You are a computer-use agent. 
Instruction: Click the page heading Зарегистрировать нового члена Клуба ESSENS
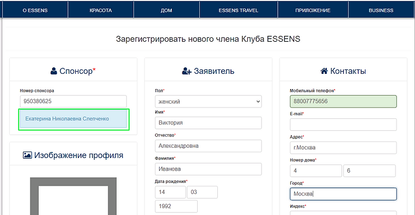[x=208, y=39]
